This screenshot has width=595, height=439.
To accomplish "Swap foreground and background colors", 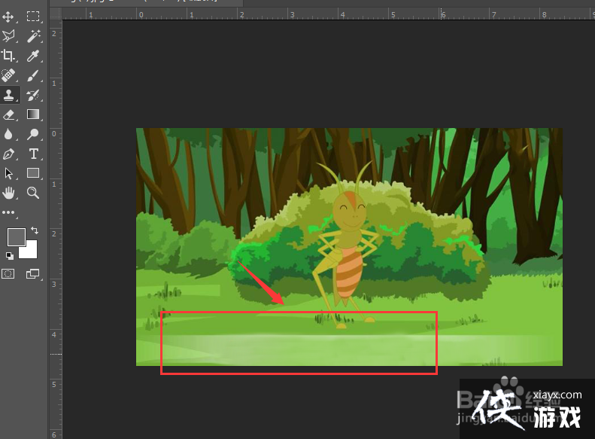I will tap(34, 230).
